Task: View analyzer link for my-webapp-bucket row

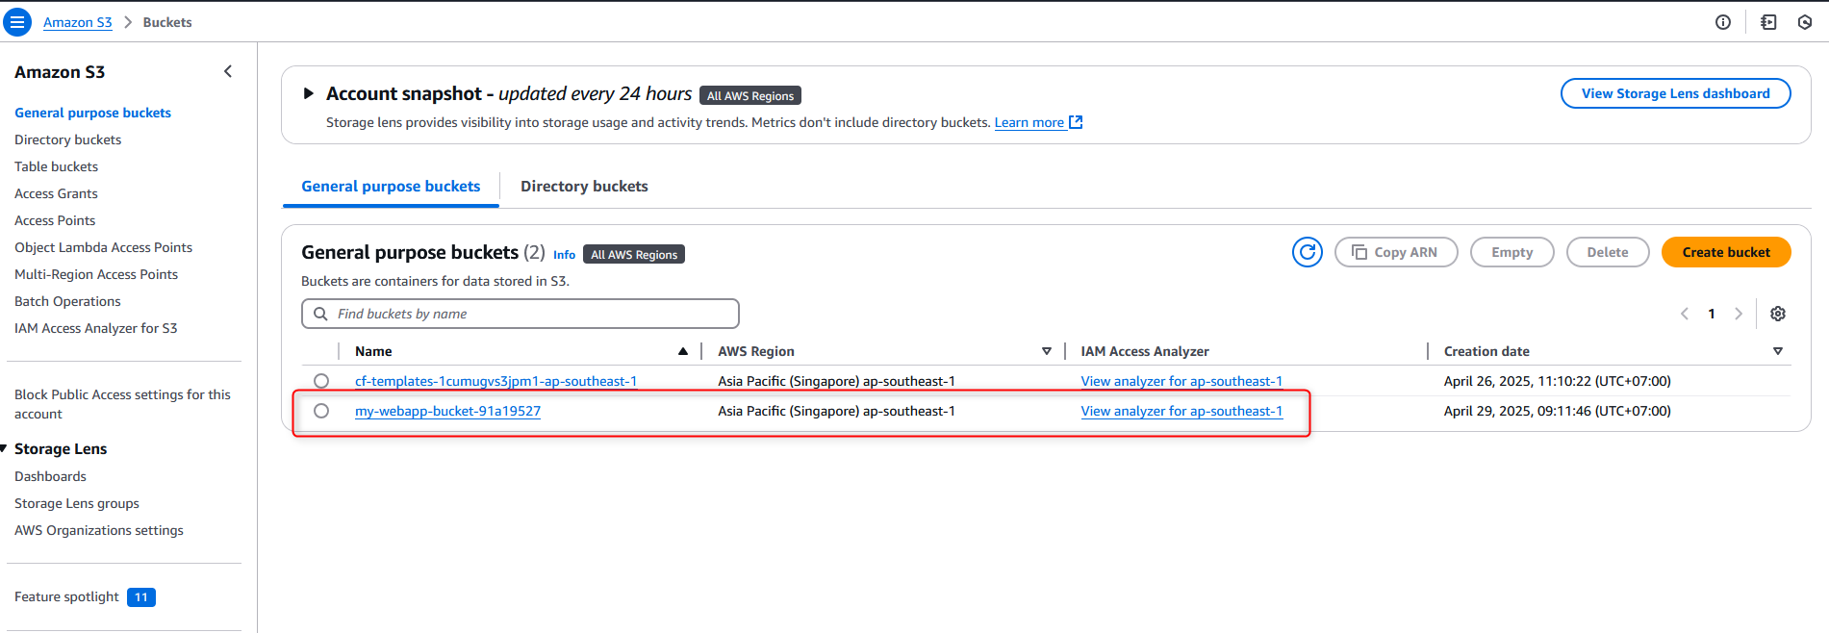Action: (1181, 411)
